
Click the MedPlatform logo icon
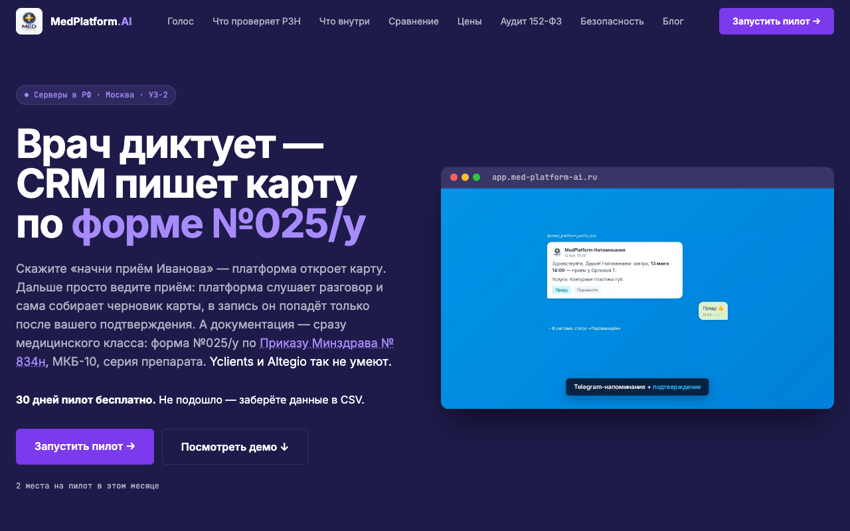point(29,21)
